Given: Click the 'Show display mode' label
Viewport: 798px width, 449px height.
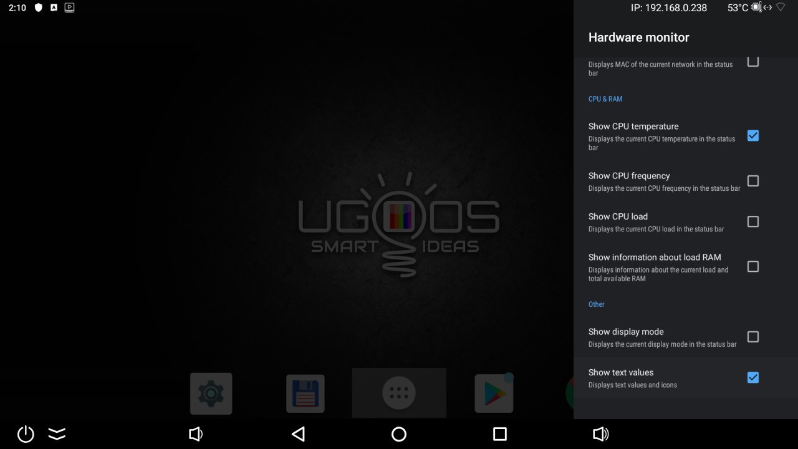Looking at the screenshot, I should tap(626, 332).
